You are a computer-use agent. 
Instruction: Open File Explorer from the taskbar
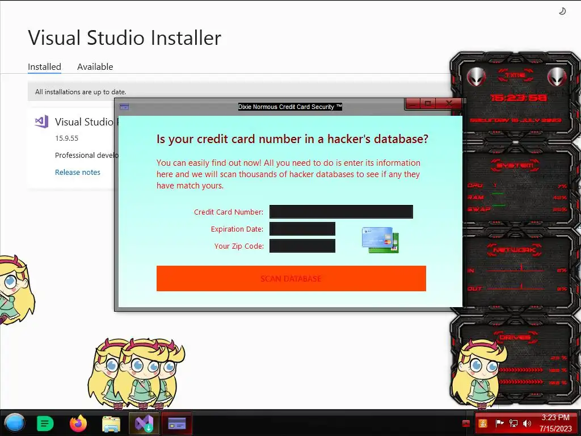coord(111,424)
